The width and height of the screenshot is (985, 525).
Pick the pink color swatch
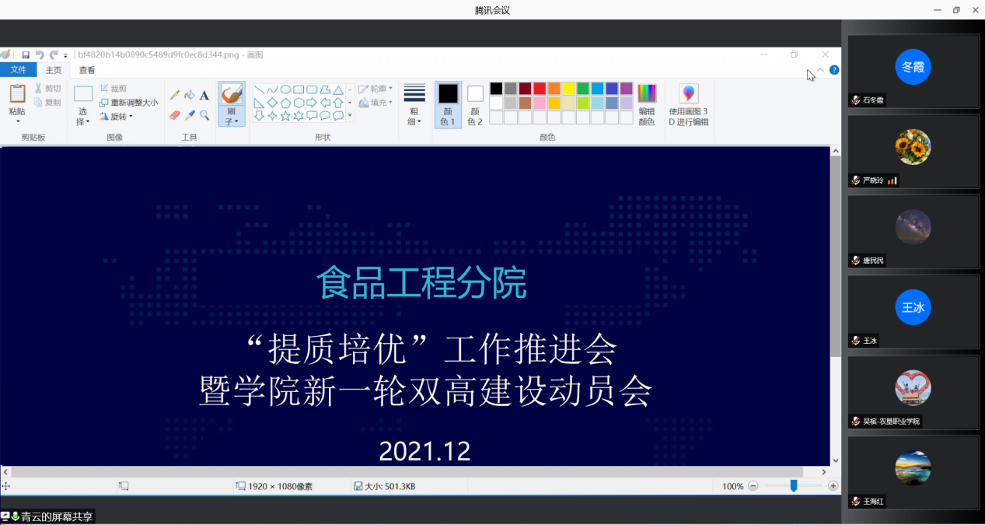pos(539,103)
